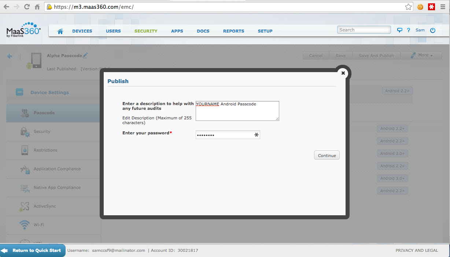Close the Publish dialog with X
450x257 pixels.
tap(343, 73)
